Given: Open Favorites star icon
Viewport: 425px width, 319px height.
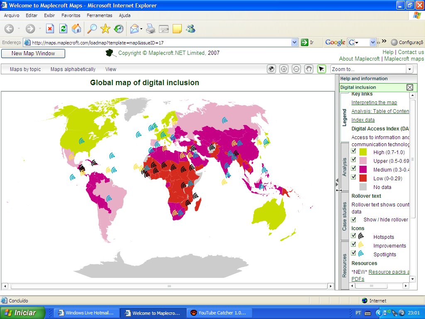Looking at the screenshot, I should [x=105, y=29].
